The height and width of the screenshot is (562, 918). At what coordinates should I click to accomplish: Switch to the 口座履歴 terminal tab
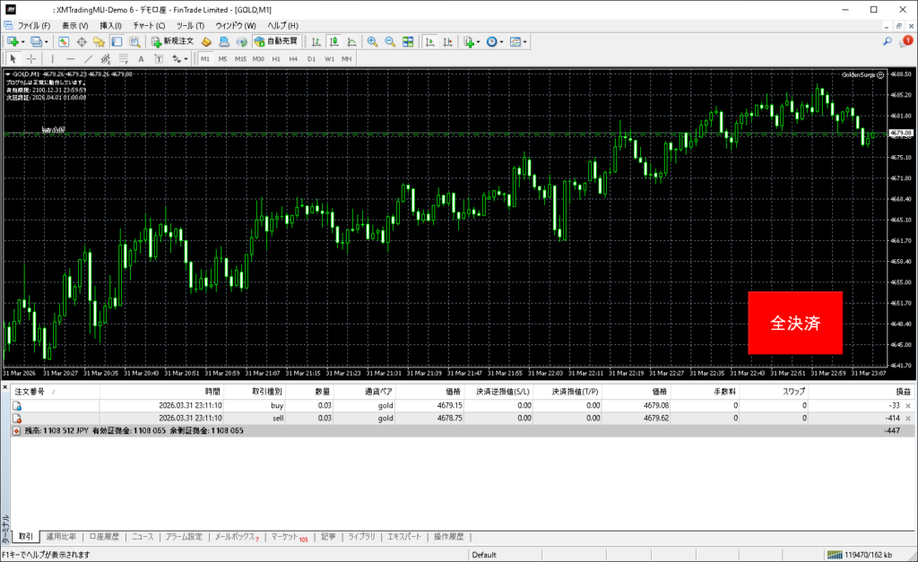[104, 537]
